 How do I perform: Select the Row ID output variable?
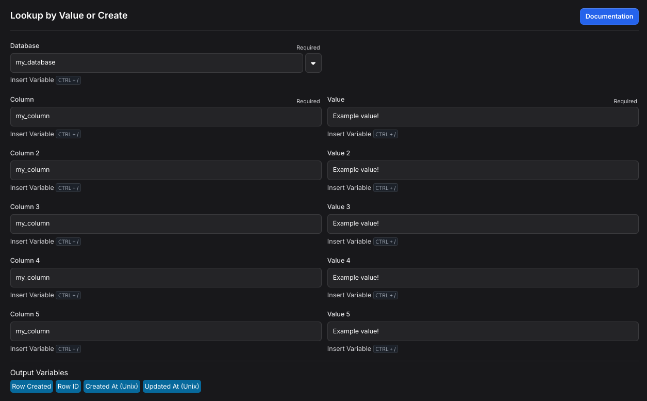68,387
